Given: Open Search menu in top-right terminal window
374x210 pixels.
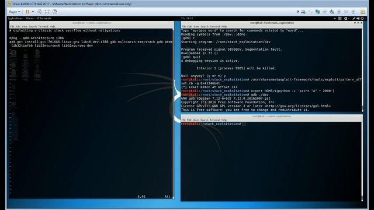Looking at the screenshot, I should click(x=205, y=27).
